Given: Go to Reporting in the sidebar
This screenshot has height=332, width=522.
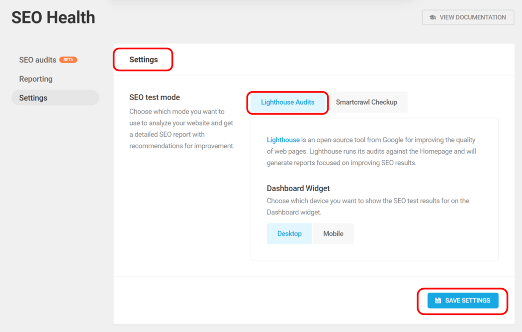Looking at the screenshot, I should click(x=35, y=79).
